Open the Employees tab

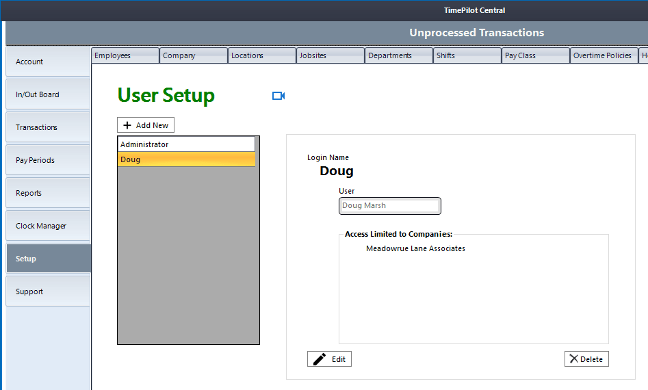pyautogui.click(x=125, y=55)
